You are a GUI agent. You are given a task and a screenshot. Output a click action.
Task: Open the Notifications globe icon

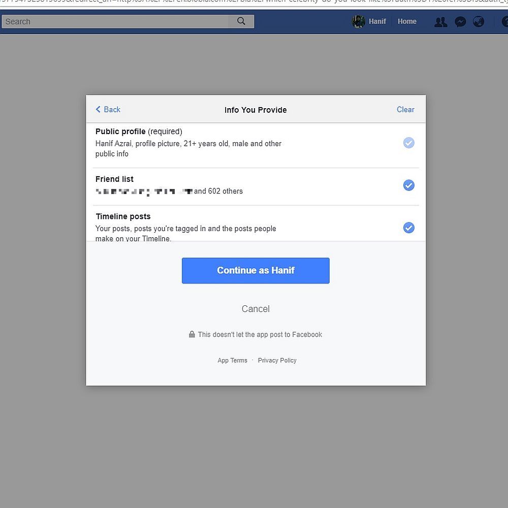(479, 22)
